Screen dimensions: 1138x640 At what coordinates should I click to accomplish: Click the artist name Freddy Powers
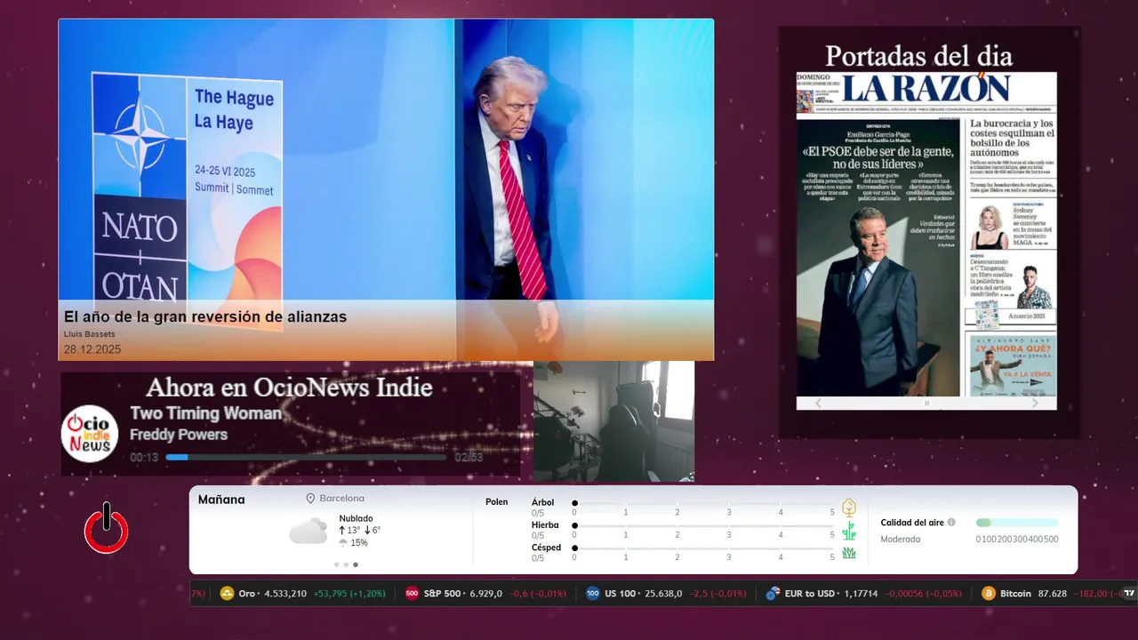click(179, 435)
